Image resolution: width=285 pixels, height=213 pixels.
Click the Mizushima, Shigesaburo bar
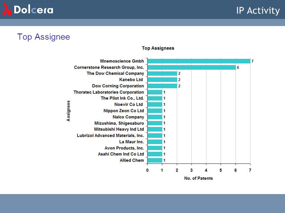point(155,123)
